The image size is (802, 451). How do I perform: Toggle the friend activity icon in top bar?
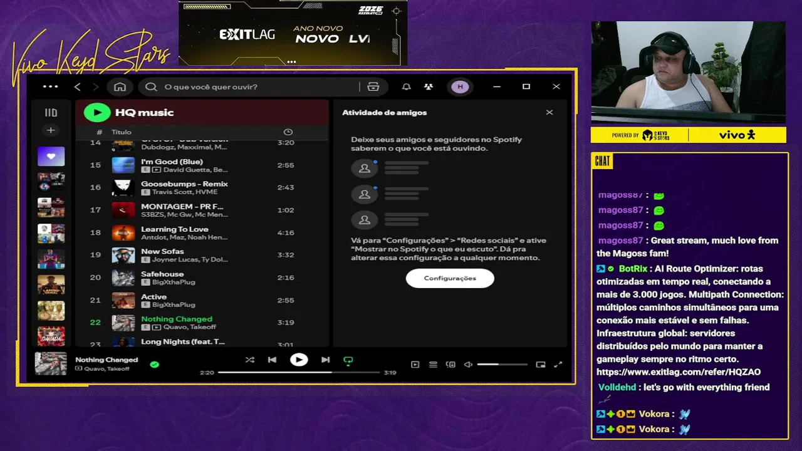428,86
